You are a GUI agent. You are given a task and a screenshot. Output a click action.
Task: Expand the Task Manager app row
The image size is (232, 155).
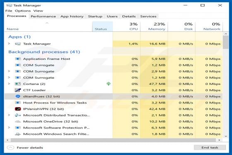pyautogui.click(x=9, y=44)
